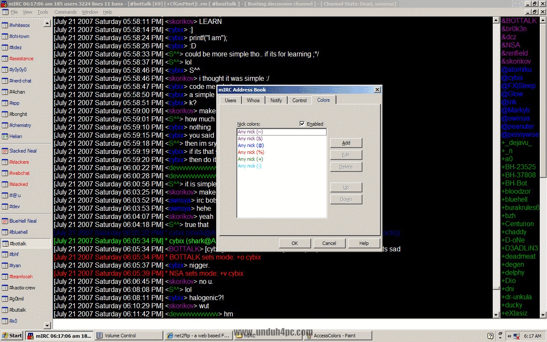Open the #assistance channel window

pos(26,59)
